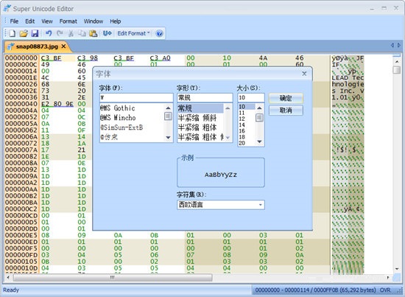405x297 pixels.
Task: Open a file with folder icon
Action: click(x=24, y=33)
